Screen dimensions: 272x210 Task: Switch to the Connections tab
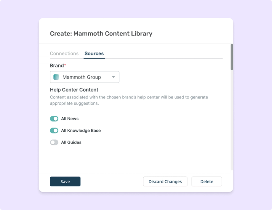[x=64, y=53]
